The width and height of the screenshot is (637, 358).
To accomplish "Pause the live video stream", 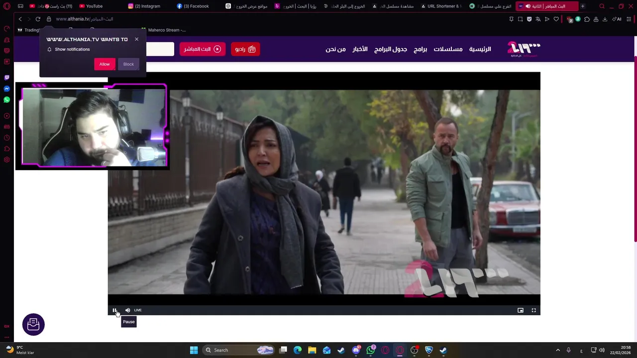I will click(114, 310).
